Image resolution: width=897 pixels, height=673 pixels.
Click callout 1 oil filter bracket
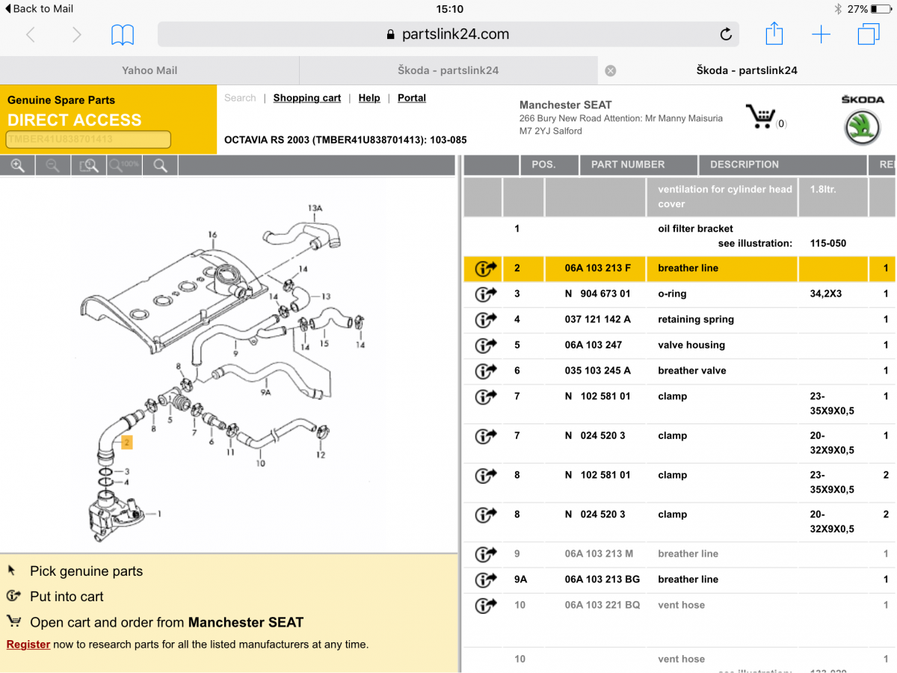pyautogui.click(x=158, y=514)
